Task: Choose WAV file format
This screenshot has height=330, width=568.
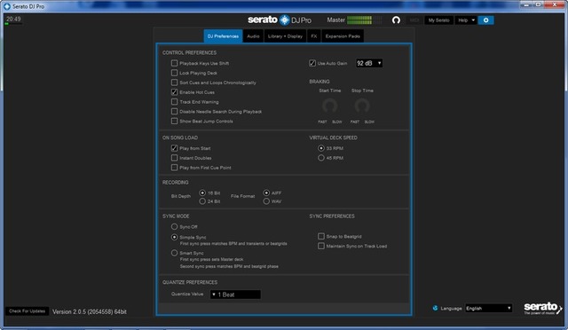Action: pos(266,201)
